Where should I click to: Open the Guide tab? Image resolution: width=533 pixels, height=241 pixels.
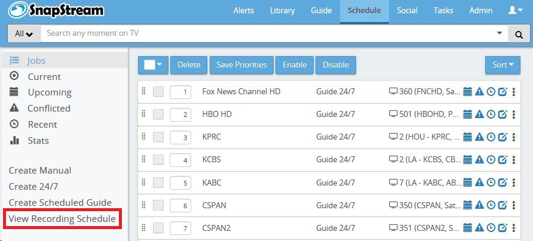(321, 11)
